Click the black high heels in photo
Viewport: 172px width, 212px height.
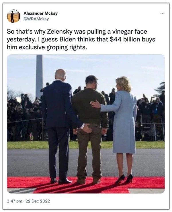coord(124,179)
